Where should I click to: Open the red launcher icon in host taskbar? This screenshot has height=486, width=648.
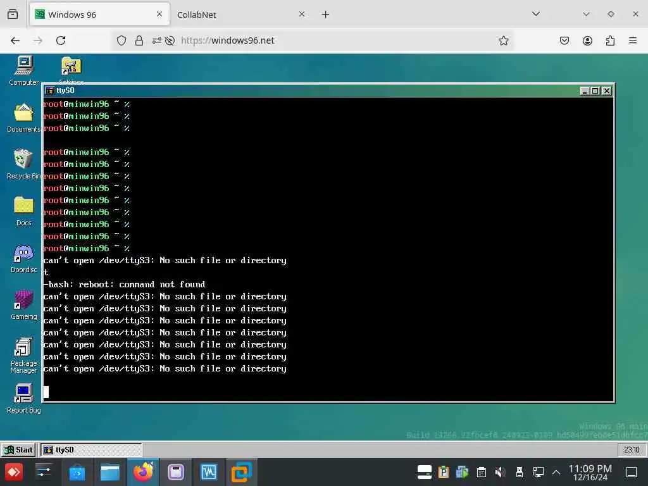point(14,471)
